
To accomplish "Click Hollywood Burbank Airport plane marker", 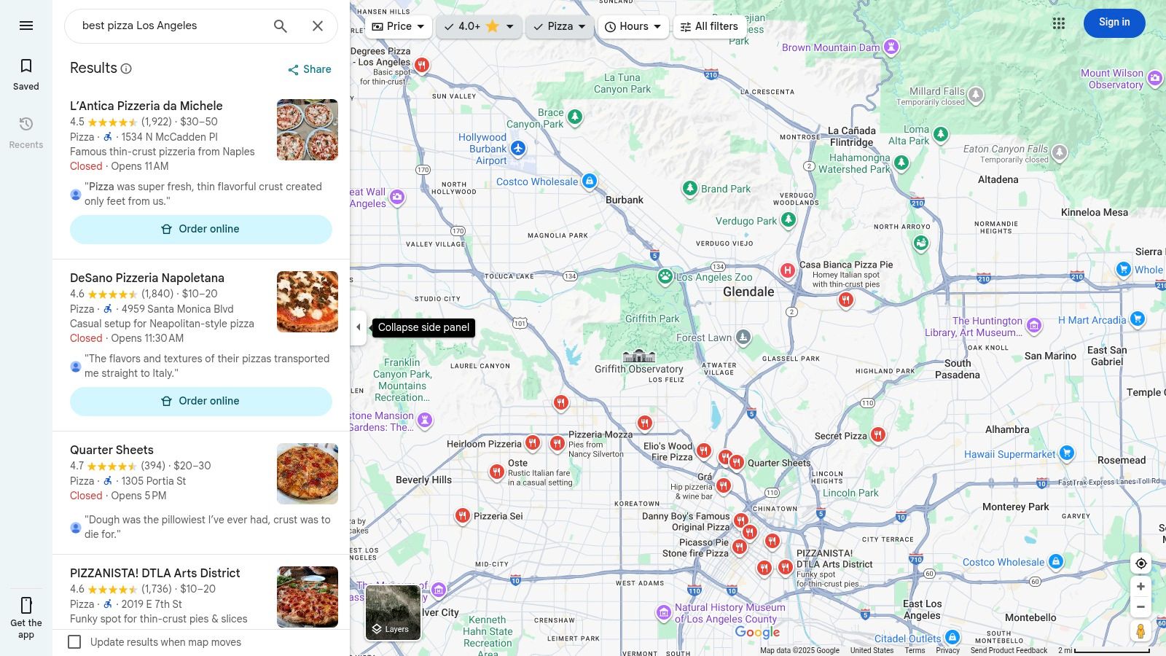I will (x=518, y=149).
